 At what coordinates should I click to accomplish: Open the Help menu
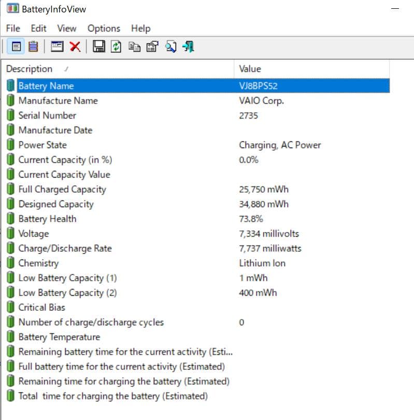pos(141,28)
